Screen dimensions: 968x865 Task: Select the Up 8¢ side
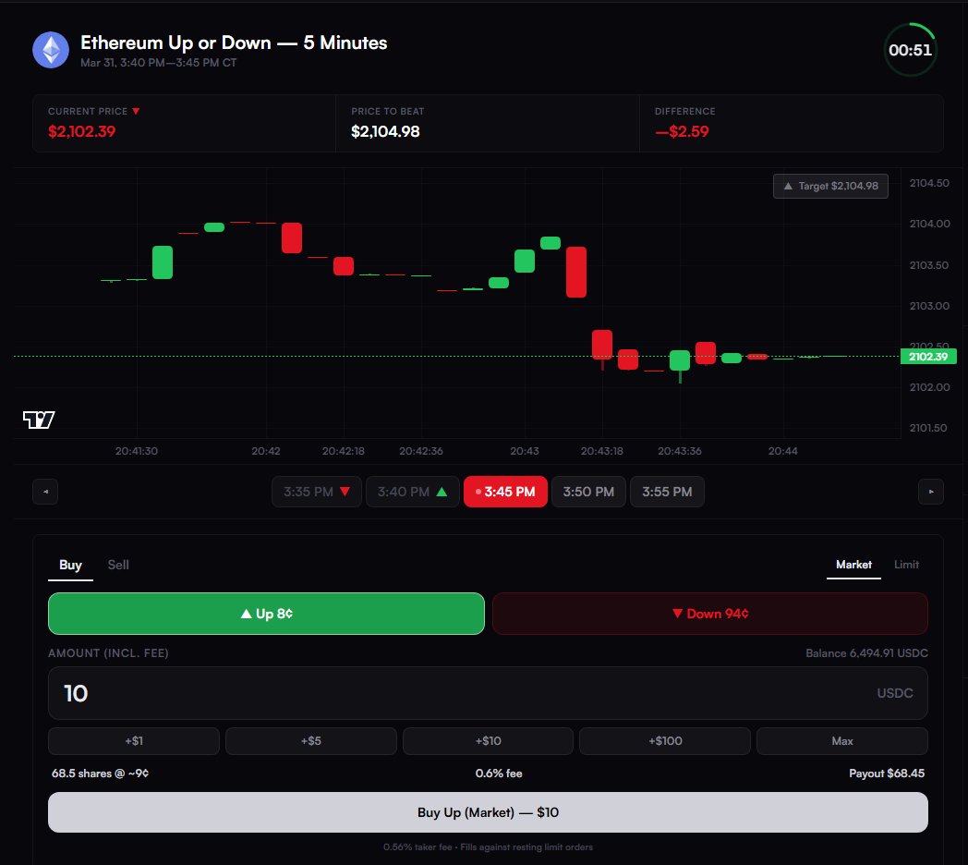point(266,613)
